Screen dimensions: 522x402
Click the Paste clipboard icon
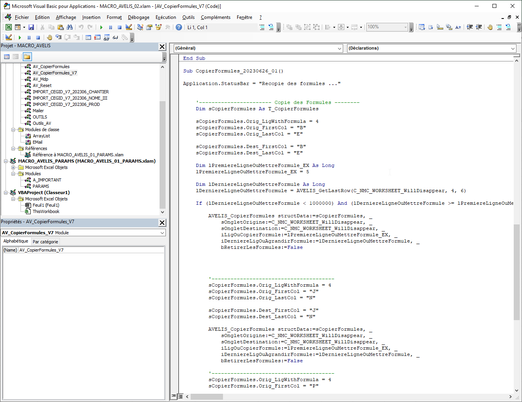point(60,27)
